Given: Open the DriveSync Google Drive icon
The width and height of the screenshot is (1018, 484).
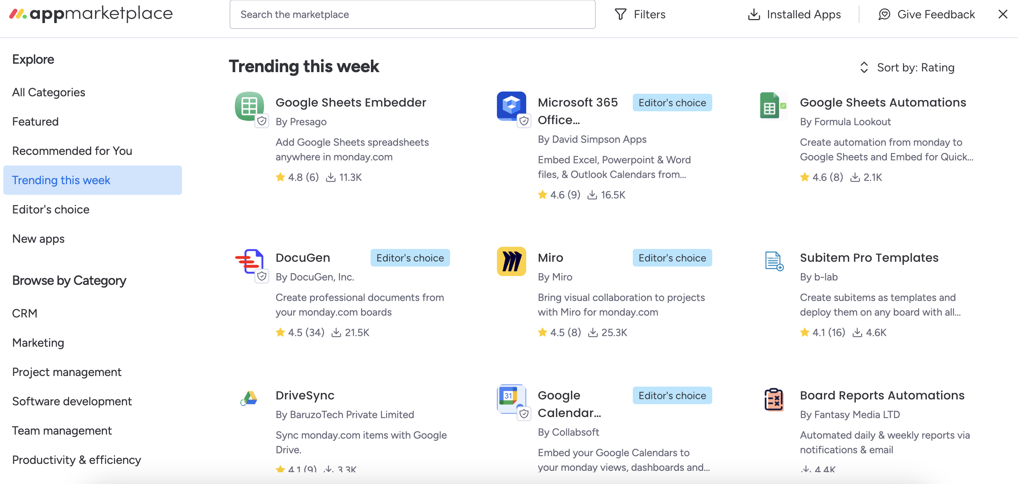Looking at the screenshot, I should point(249,398).
